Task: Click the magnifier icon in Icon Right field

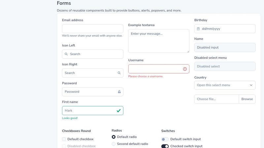Action: 119,73
